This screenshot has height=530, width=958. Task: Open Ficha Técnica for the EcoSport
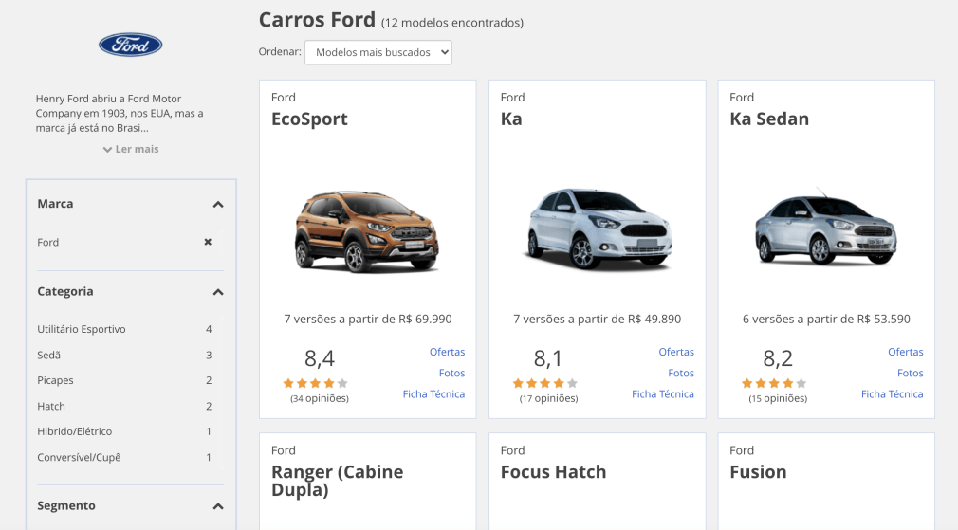click(433, 394)
